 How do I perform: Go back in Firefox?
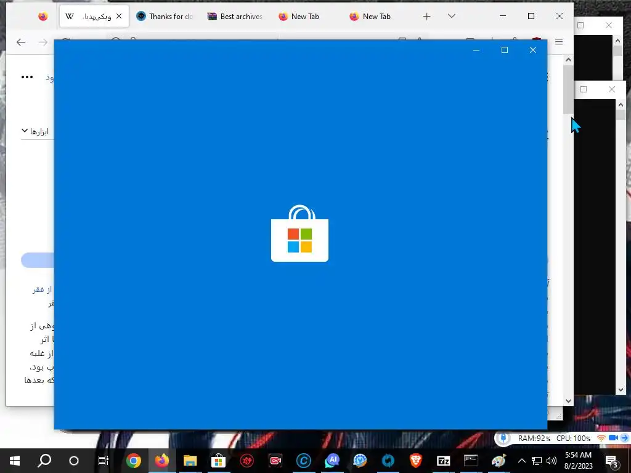coord(21,42)
